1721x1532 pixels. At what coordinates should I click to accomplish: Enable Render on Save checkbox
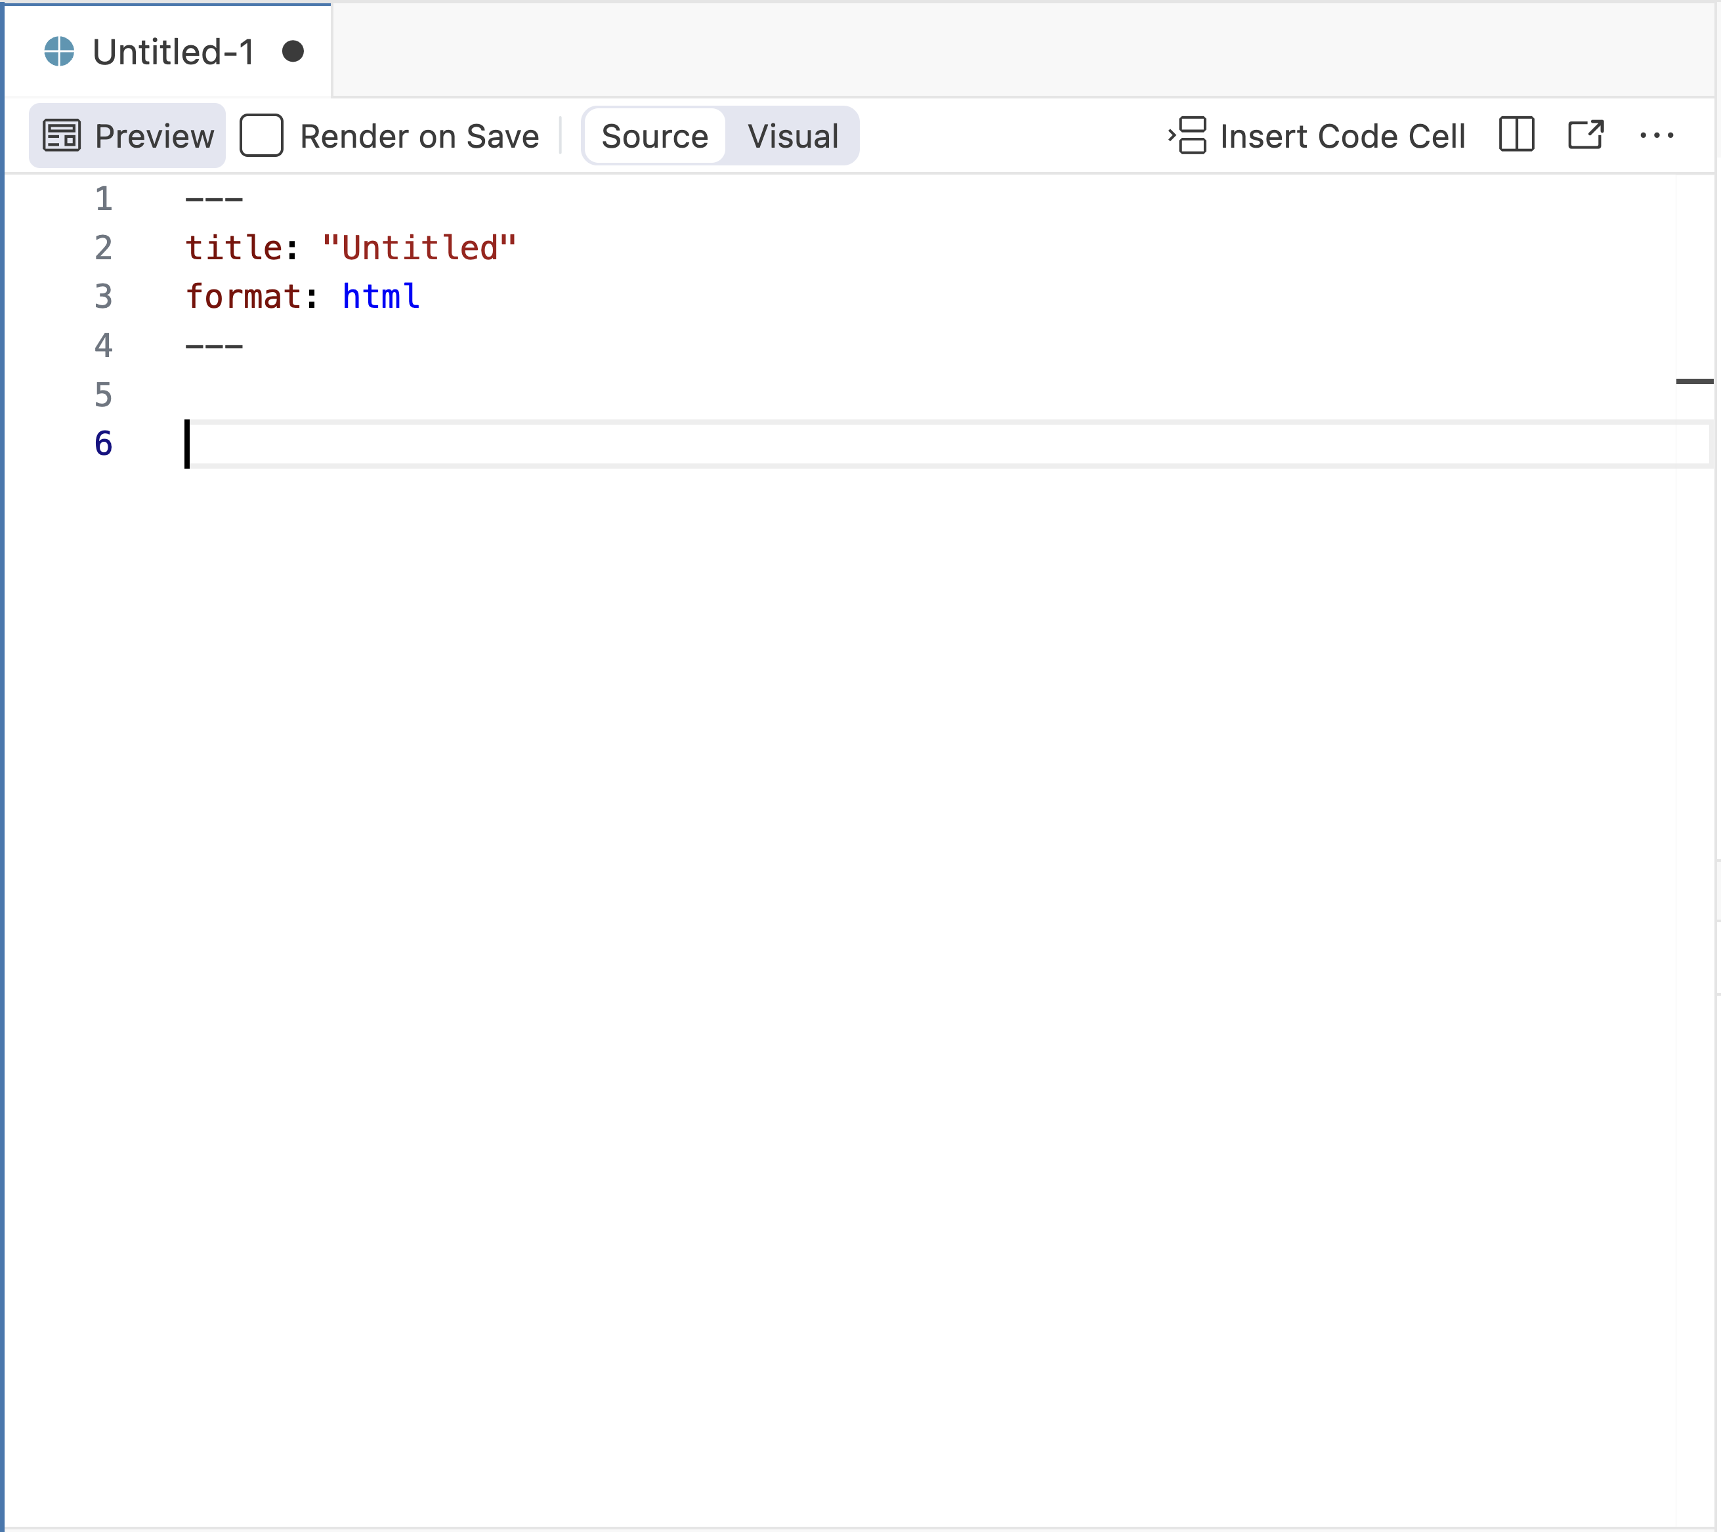coord(261,136)
